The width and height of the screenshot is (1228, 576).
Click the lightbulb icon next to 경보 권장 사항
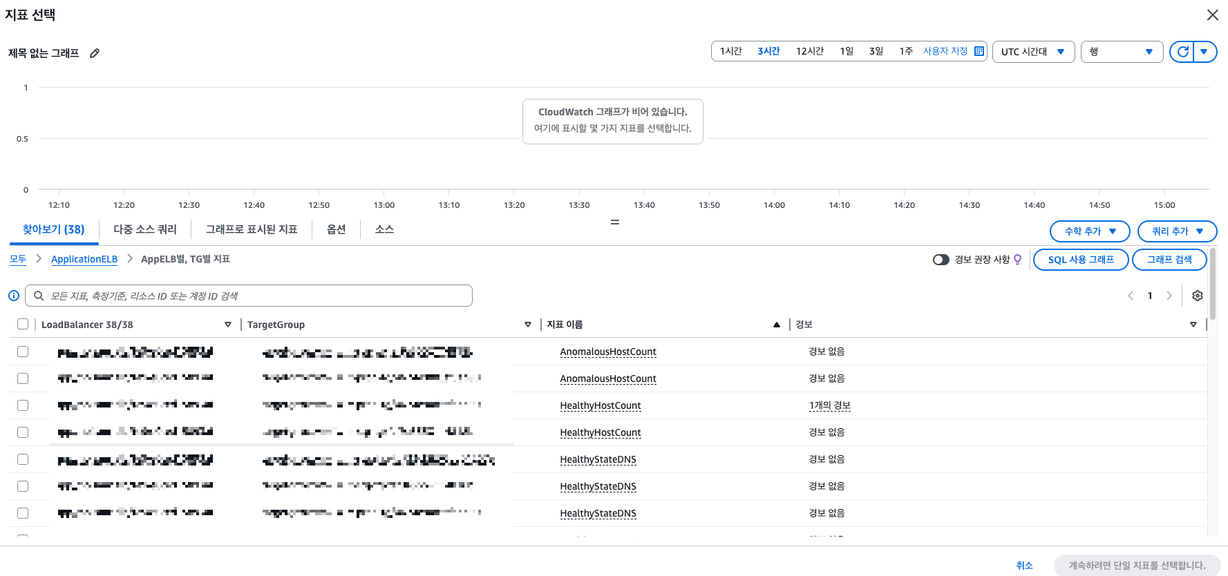click(1017, 260)
